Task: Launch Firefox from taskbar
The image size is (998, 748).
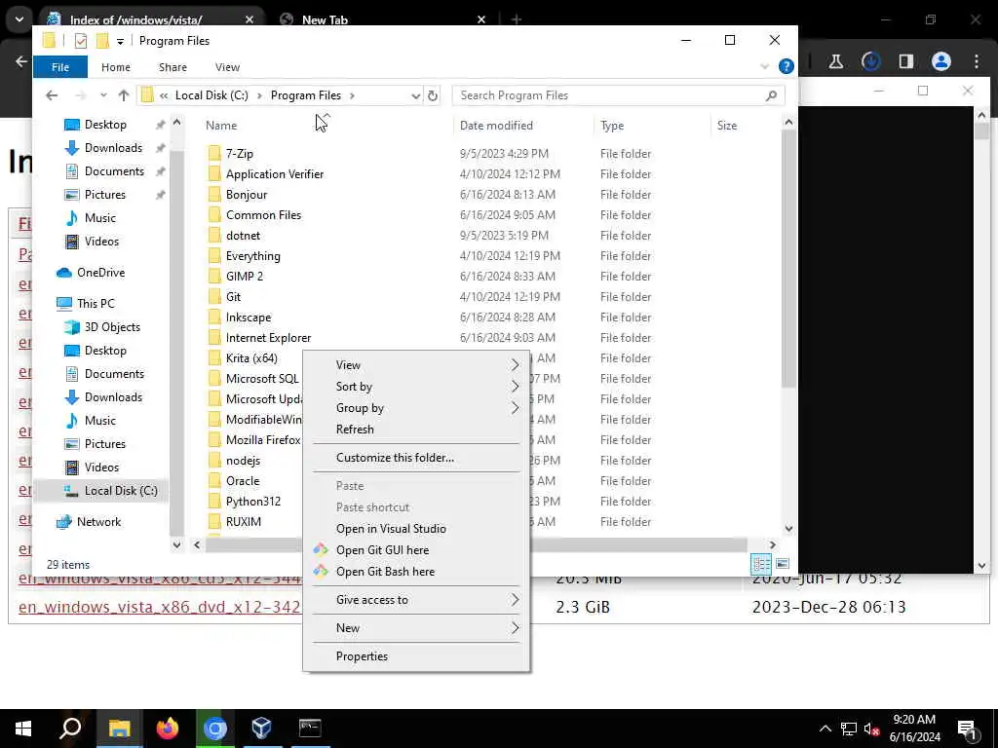Action: click(168, 729)
